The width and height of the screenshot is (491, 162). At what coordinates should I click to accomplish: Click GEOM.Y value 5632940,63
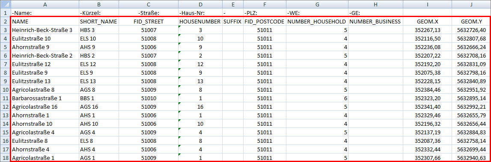[x=471, y=157]
